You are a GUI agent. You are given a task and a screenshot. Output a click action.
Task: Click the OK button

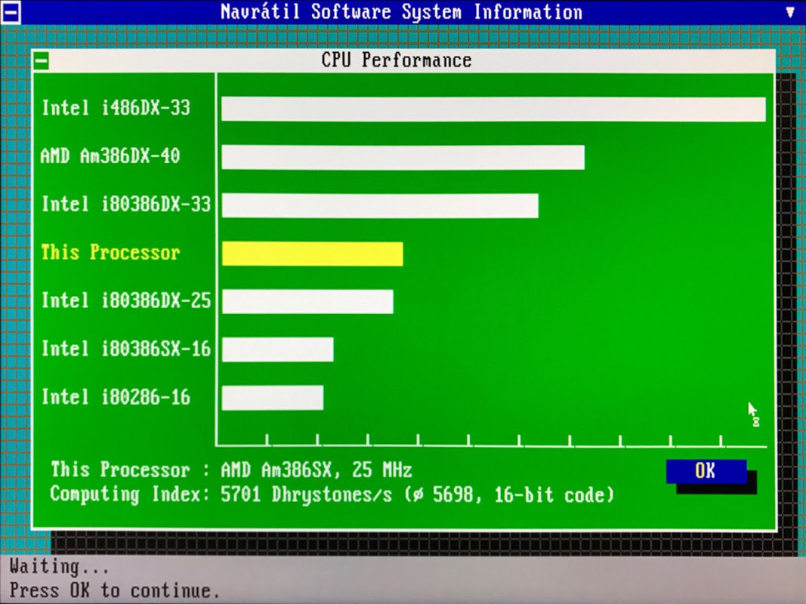click(x=706, y=471)
